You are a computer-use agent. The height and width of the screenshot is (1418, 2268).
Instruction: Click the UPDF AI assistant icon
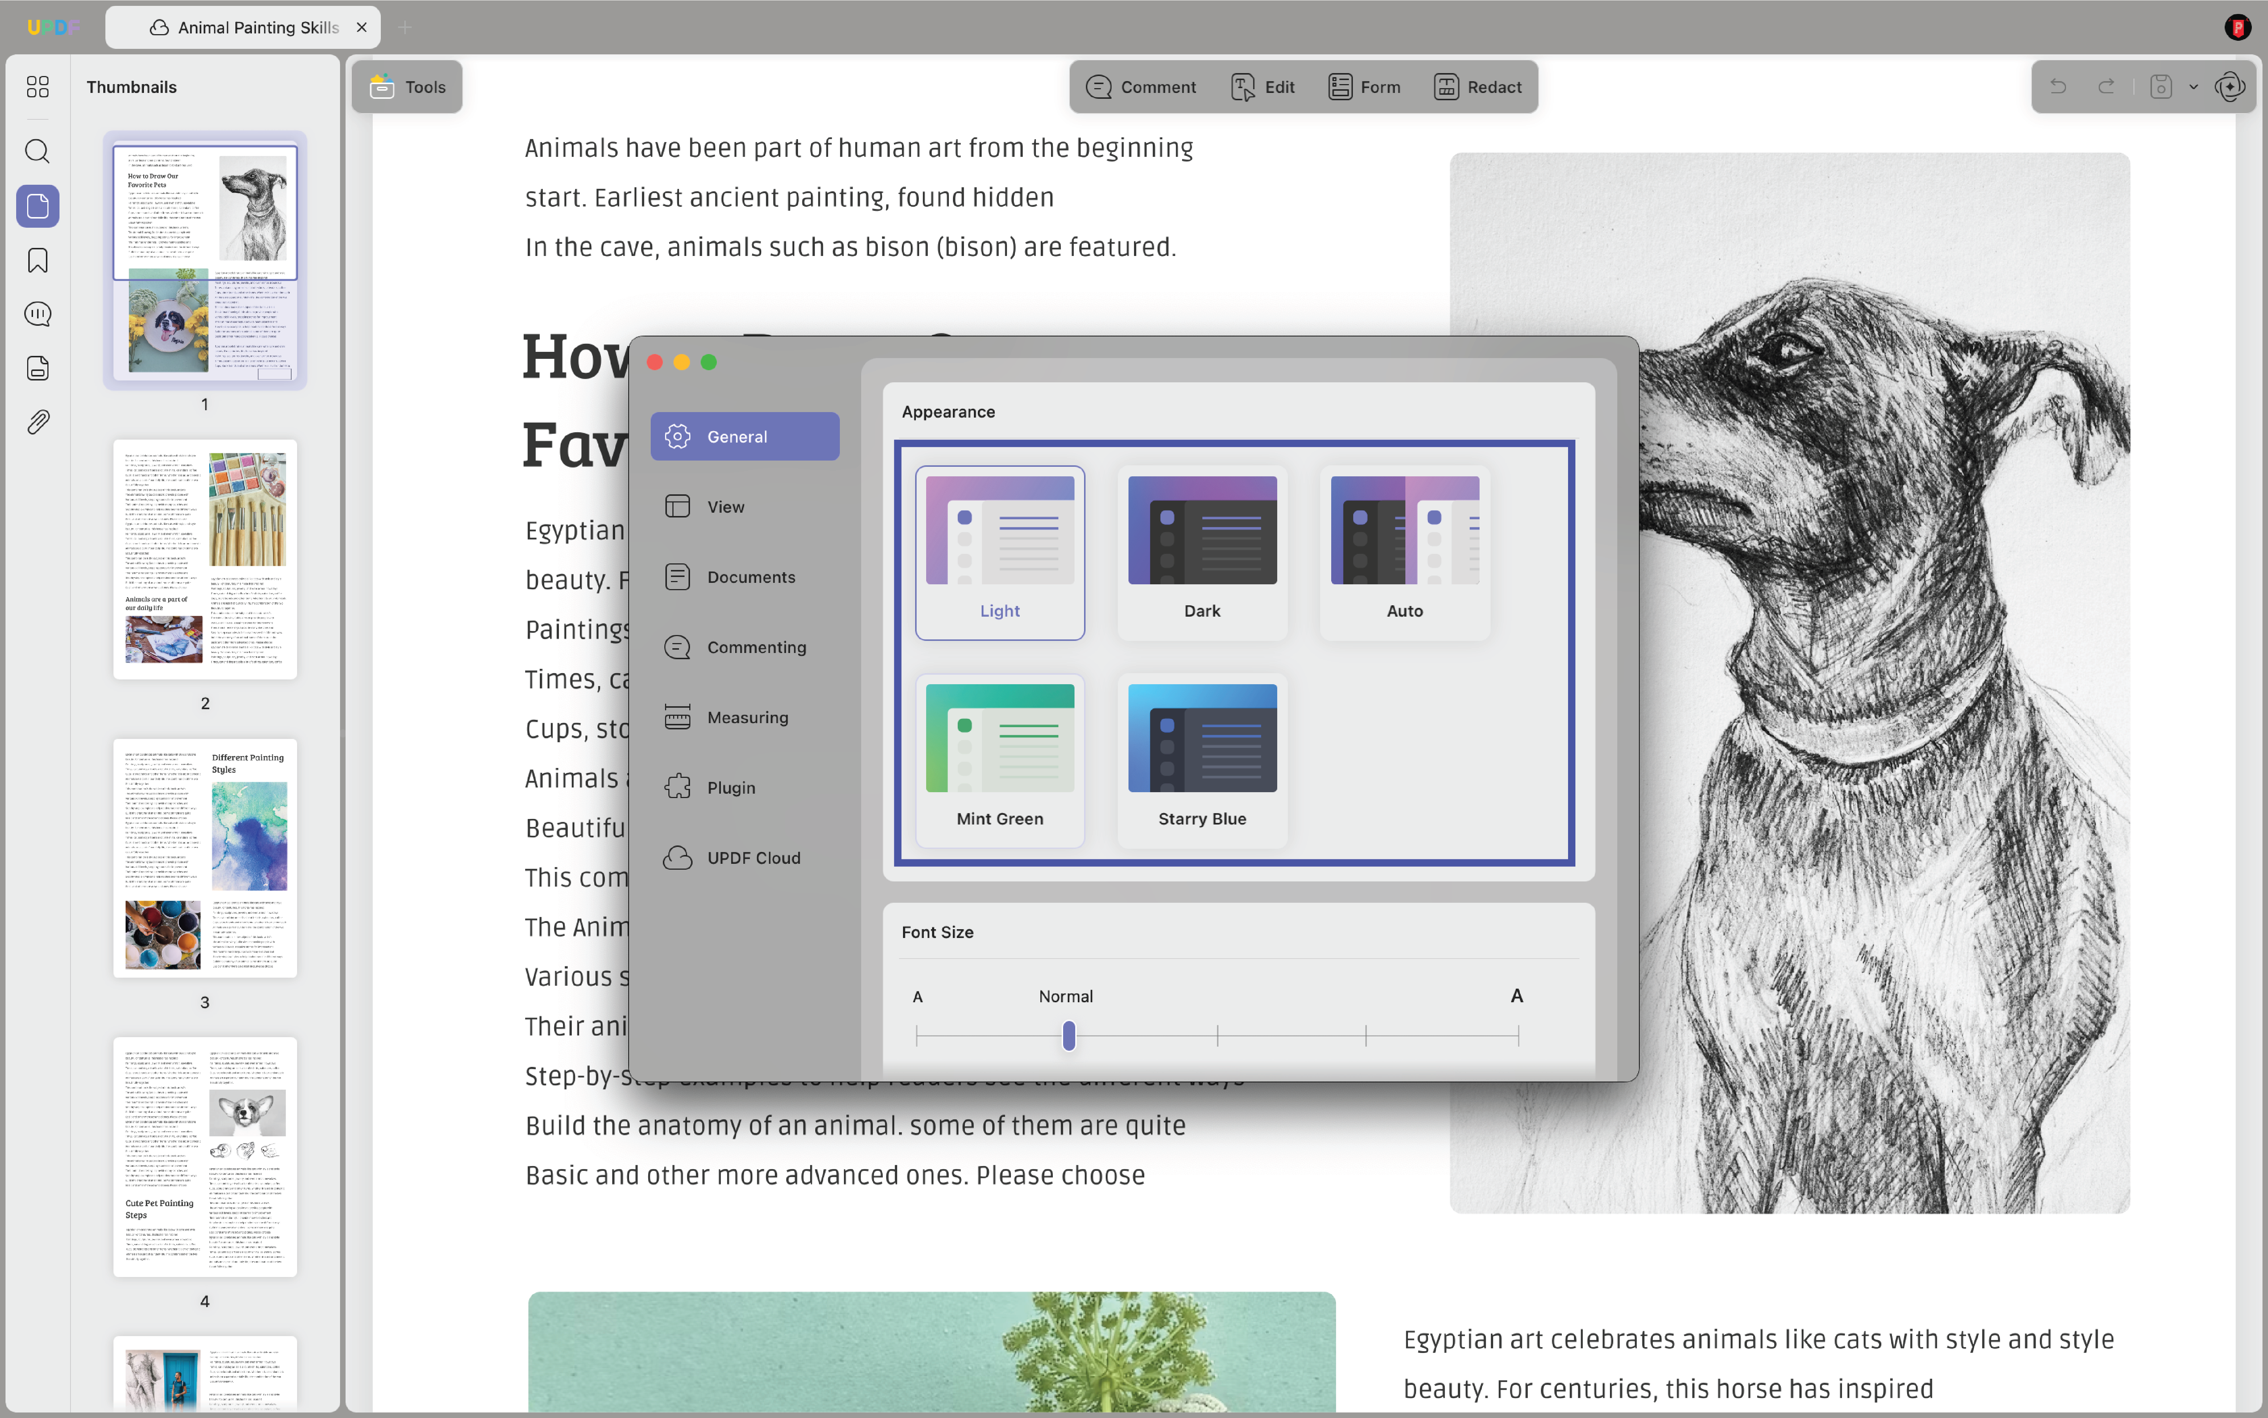(2229, 87)
